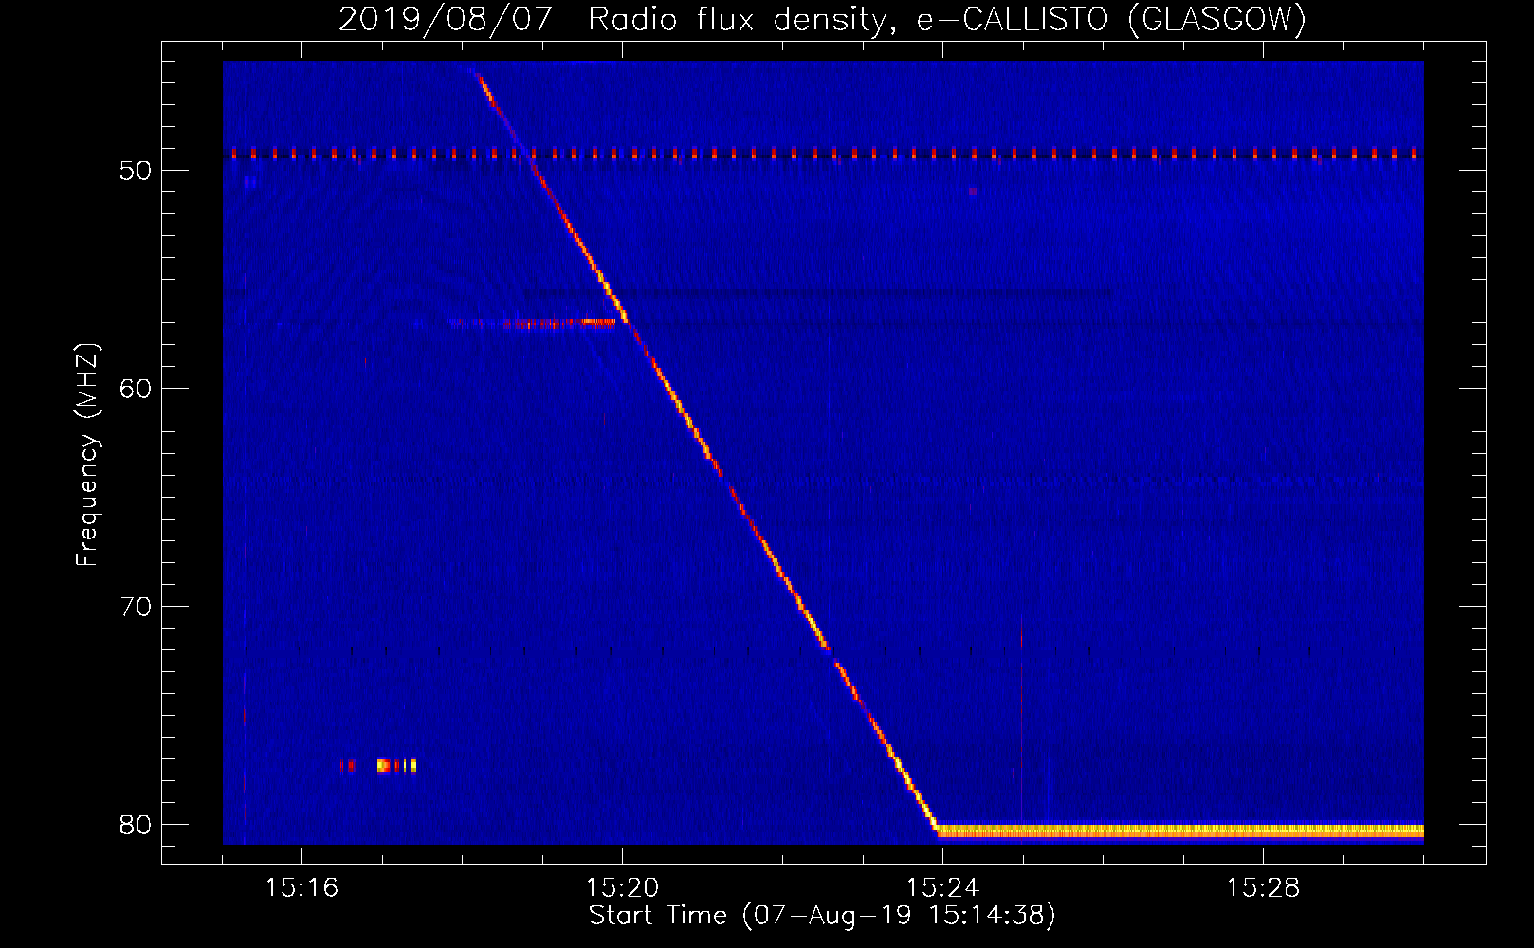Click the 50 frequency tick label
This screenshot has height=948, width=1534.
pyautogui.click(x=137, y=171)
